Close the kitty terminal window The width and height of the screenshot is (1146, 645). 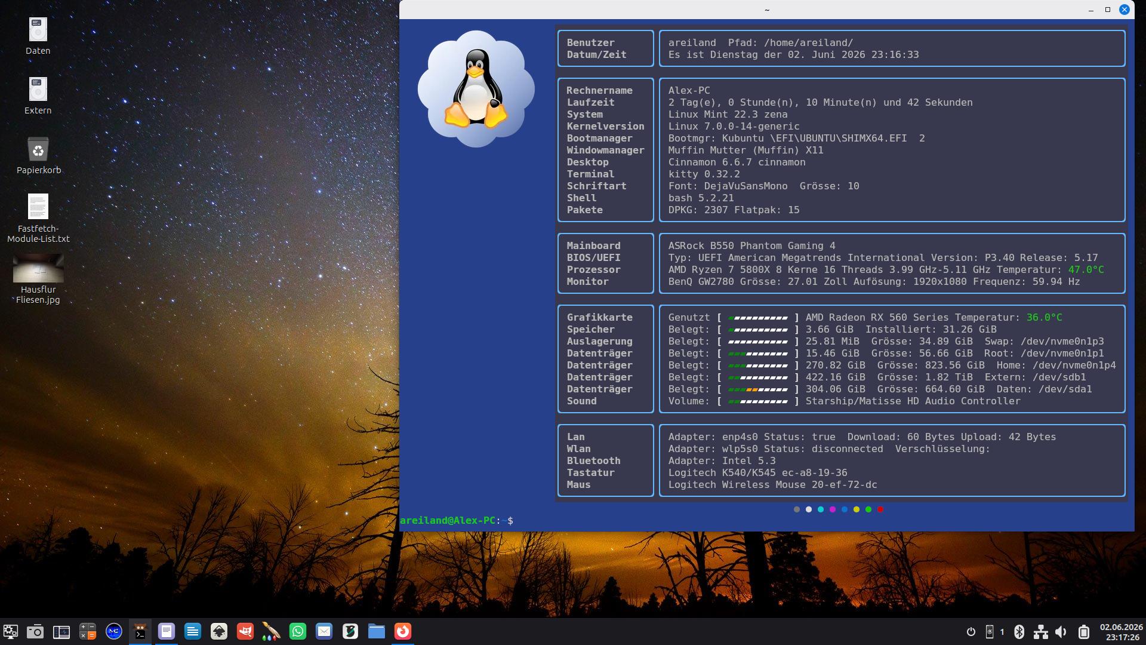point(1125,10)
